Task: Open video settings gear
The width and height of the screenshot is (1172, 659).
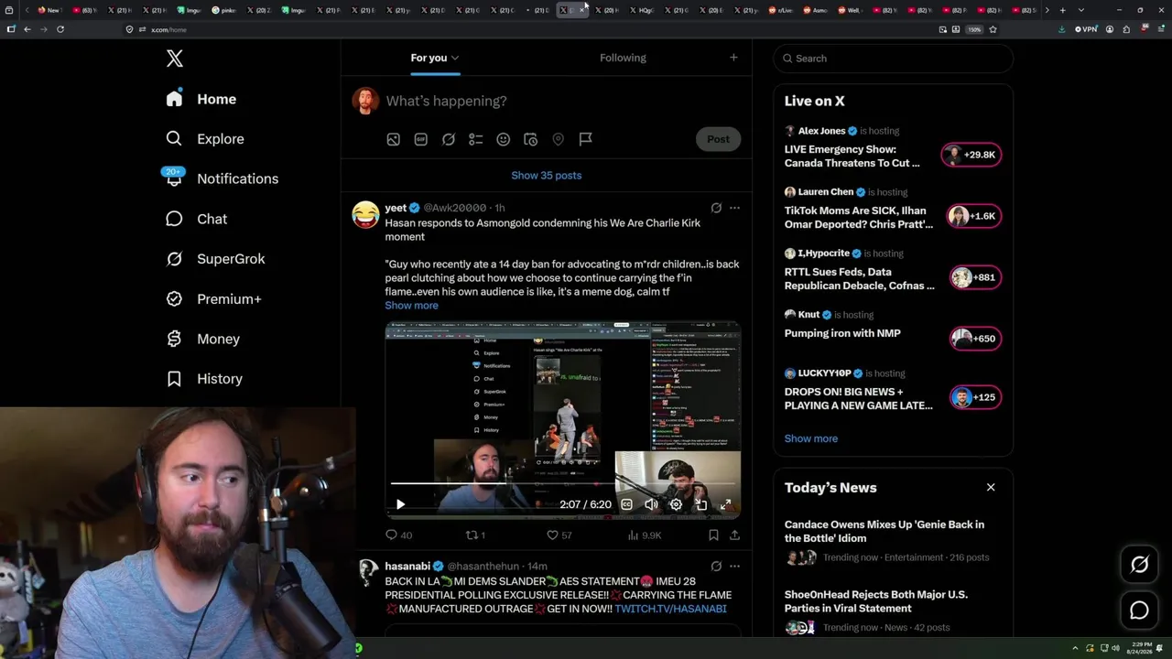Action: click(x=676, y=504)
